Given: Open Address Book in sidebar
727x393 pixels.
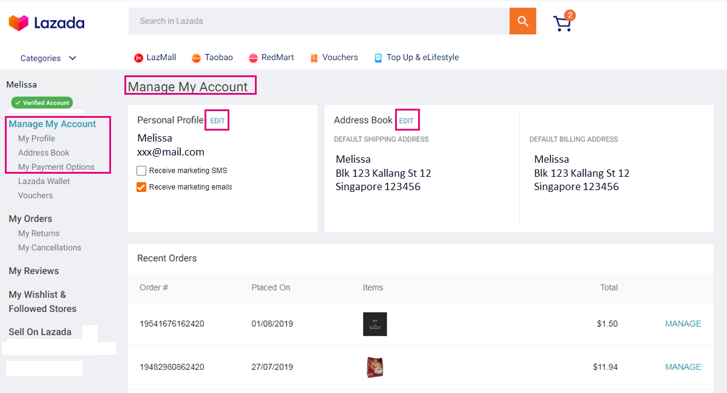Looking at the screenshot, I should pyautogui.click(x=44, y=152).
